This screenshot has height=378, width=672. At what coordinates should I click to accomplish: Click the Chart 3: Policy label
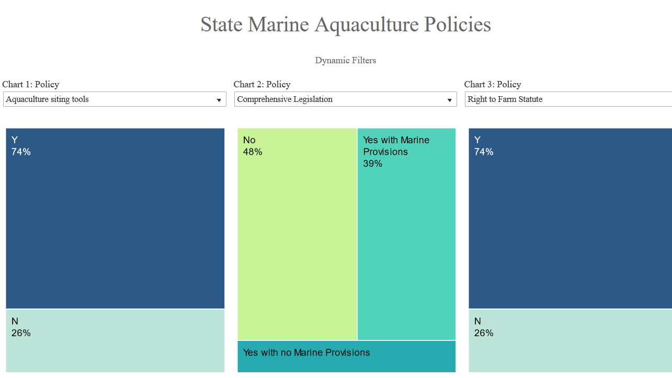pos(493,84)
